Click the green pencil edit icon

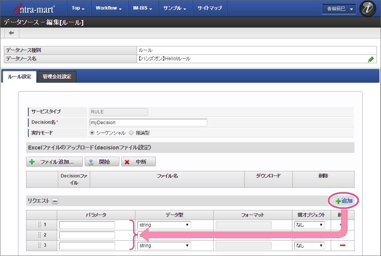pyautogui.click(x=371, y=59)
